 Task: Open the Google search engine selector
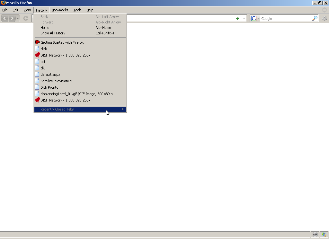point(255,18)
